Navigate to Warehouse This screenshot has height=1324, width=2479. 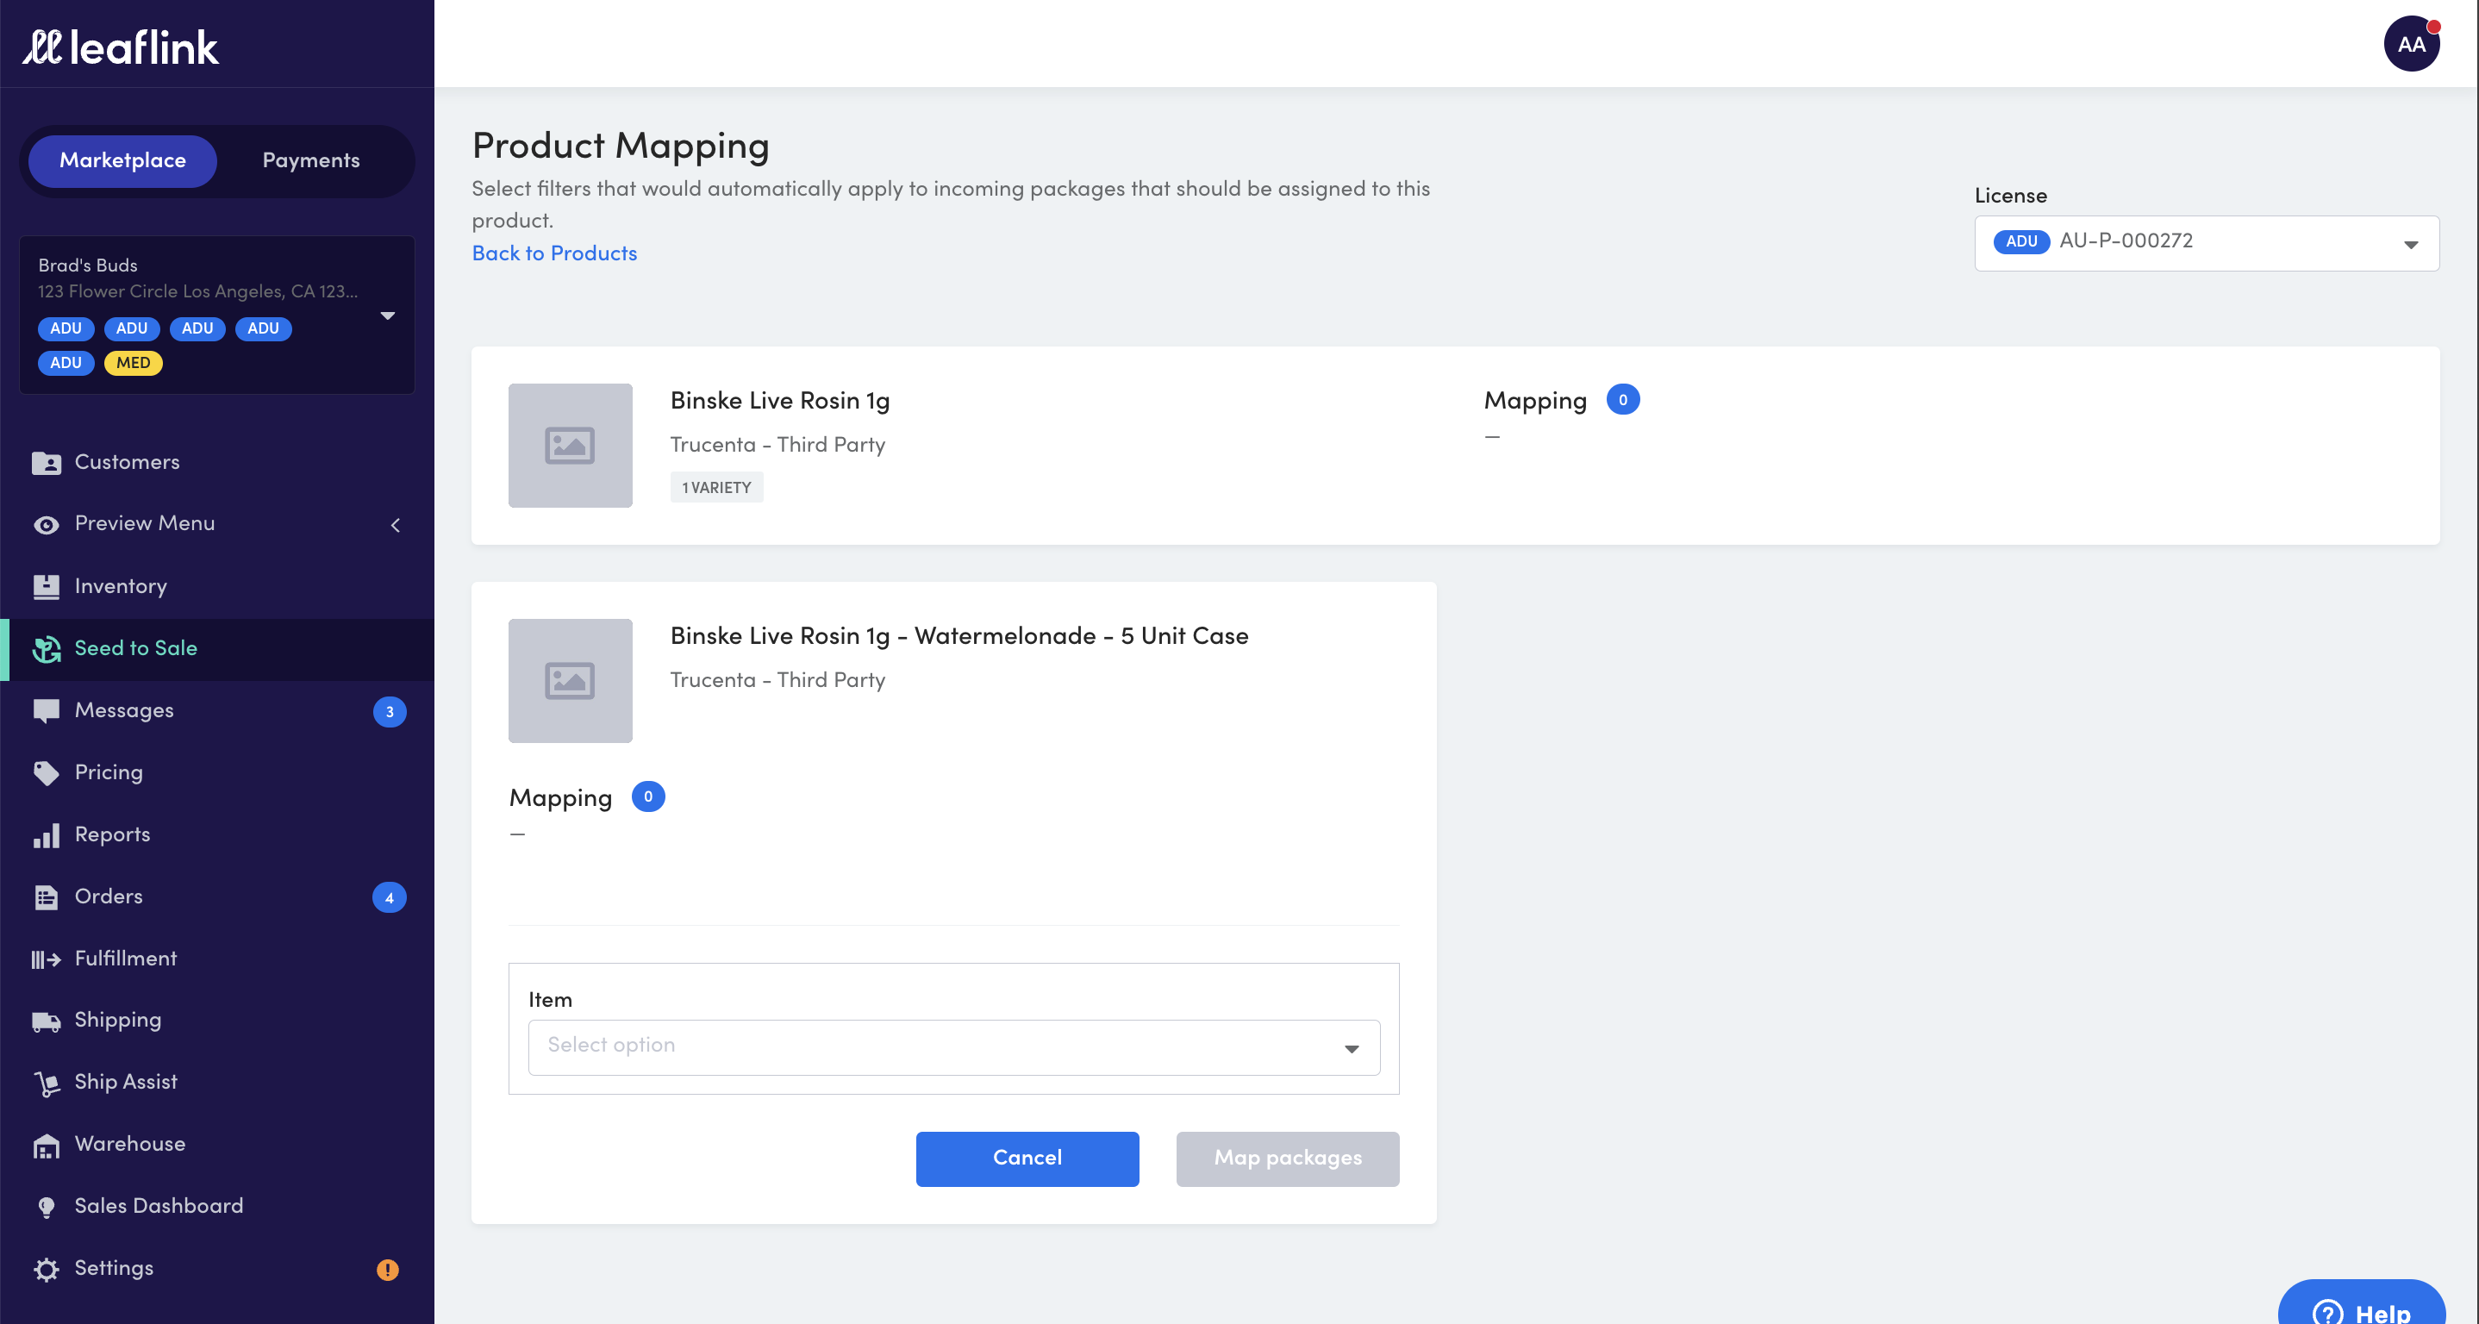tap(216, 1145)
